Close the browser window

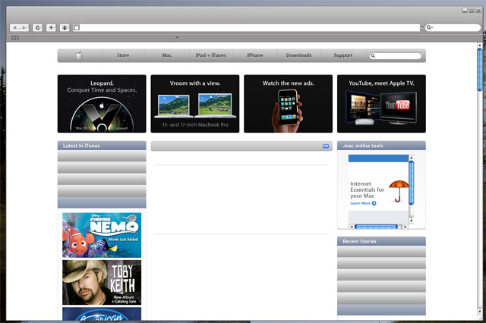coord(478,10)
